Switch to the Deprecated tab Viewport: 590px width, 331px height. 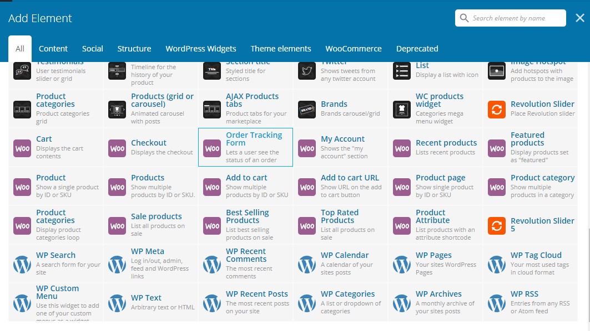417,49
